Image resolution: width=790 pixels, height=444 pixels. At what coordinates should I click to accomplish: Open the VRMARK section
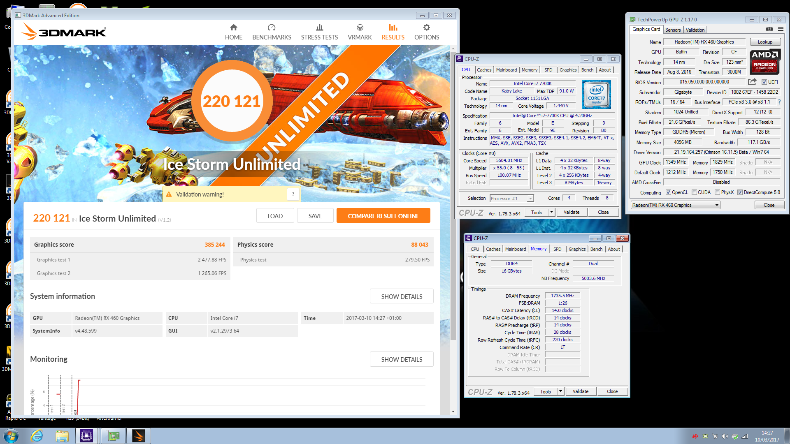click(x=360, y=32)
